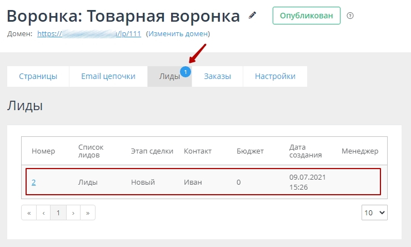
Task: Go to previous page using ‹ arrow
Action: point(43,213)
